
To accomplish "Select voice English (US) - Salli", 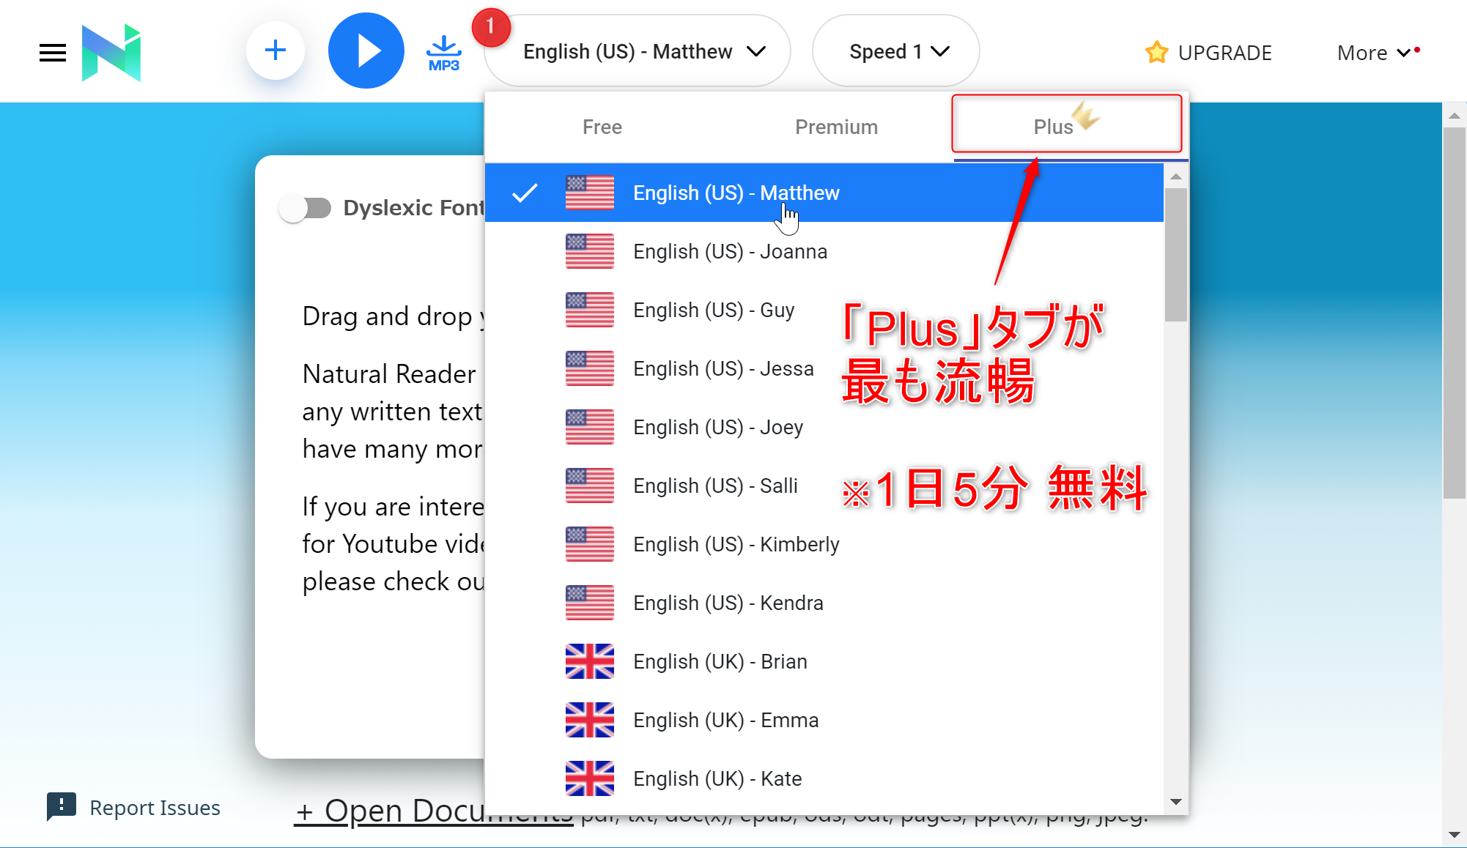I will (824, 486).
